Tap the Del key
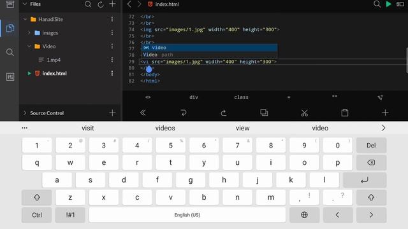408x229 pixels. 371,146
